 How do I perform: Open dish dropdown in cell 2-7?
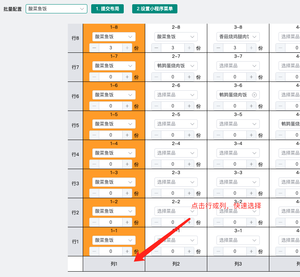[176, 66]
